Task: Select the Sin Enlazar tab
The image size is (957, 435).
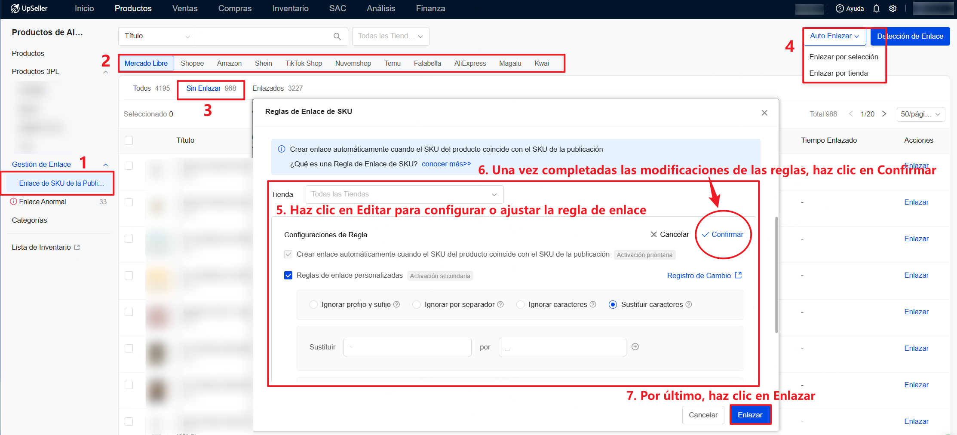Action: (x=211, y=88)
